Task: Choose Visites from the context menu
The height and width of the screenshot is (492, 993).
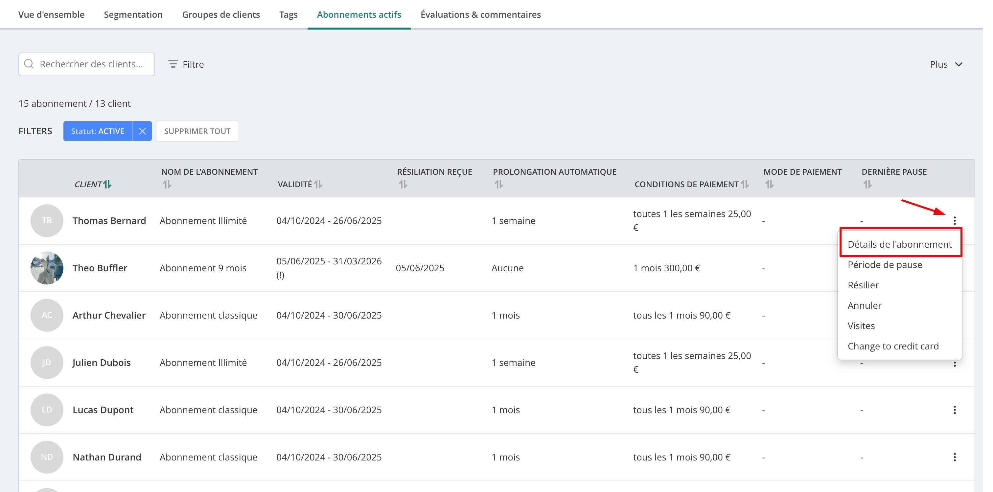Action: click(x=900, y=326)
